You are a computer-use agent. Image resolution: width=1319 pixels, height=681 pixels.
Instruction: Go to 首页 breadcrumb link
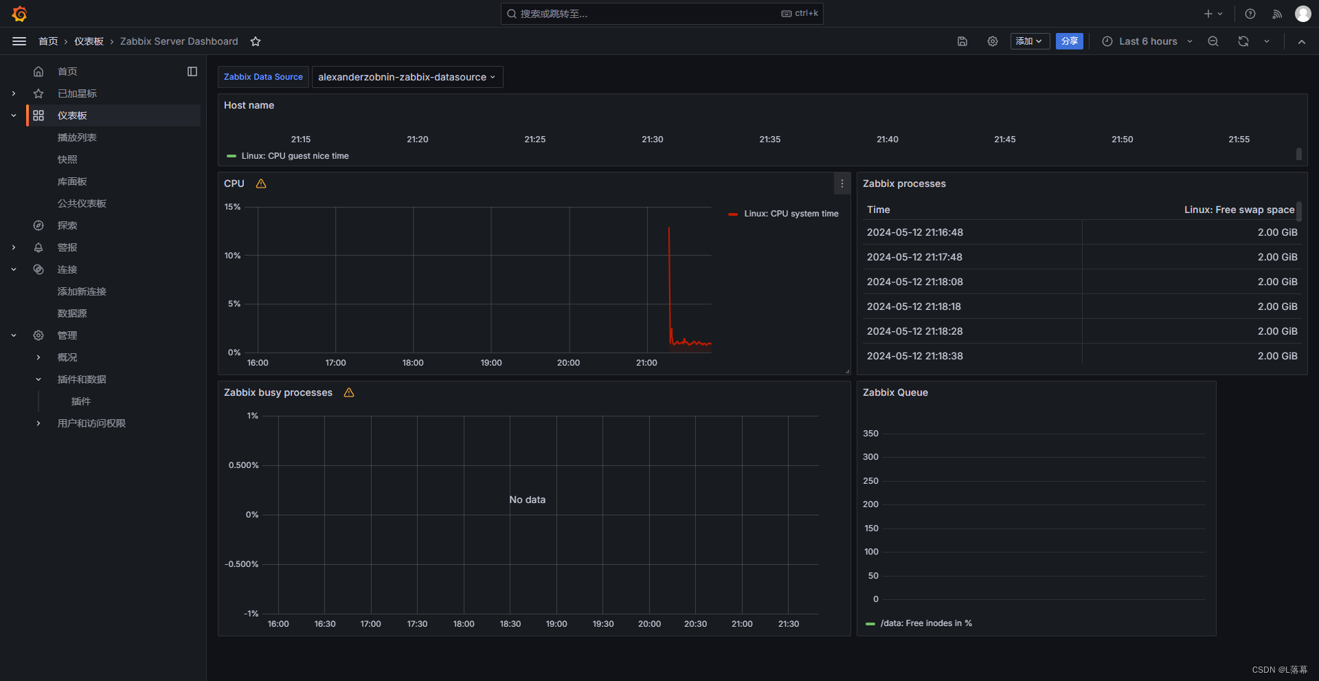click(48, 41)
